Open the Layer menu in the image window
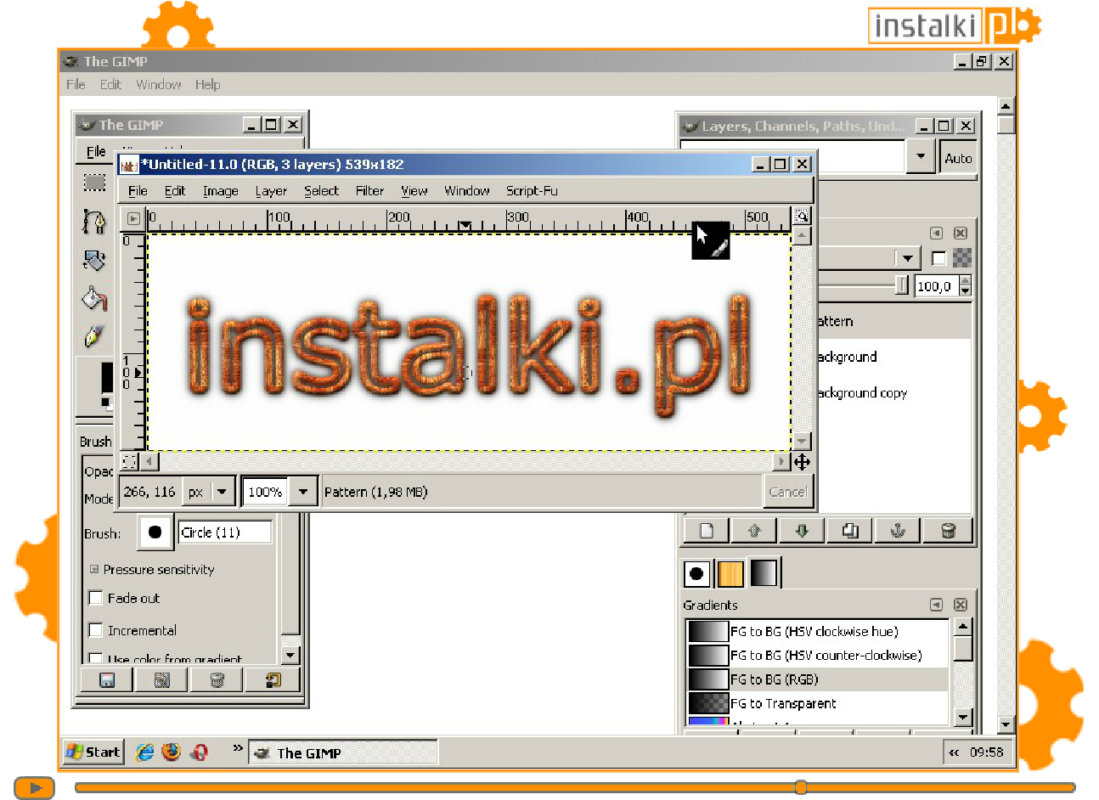The height and width of the screenshot is (800, 1099). 271,191
